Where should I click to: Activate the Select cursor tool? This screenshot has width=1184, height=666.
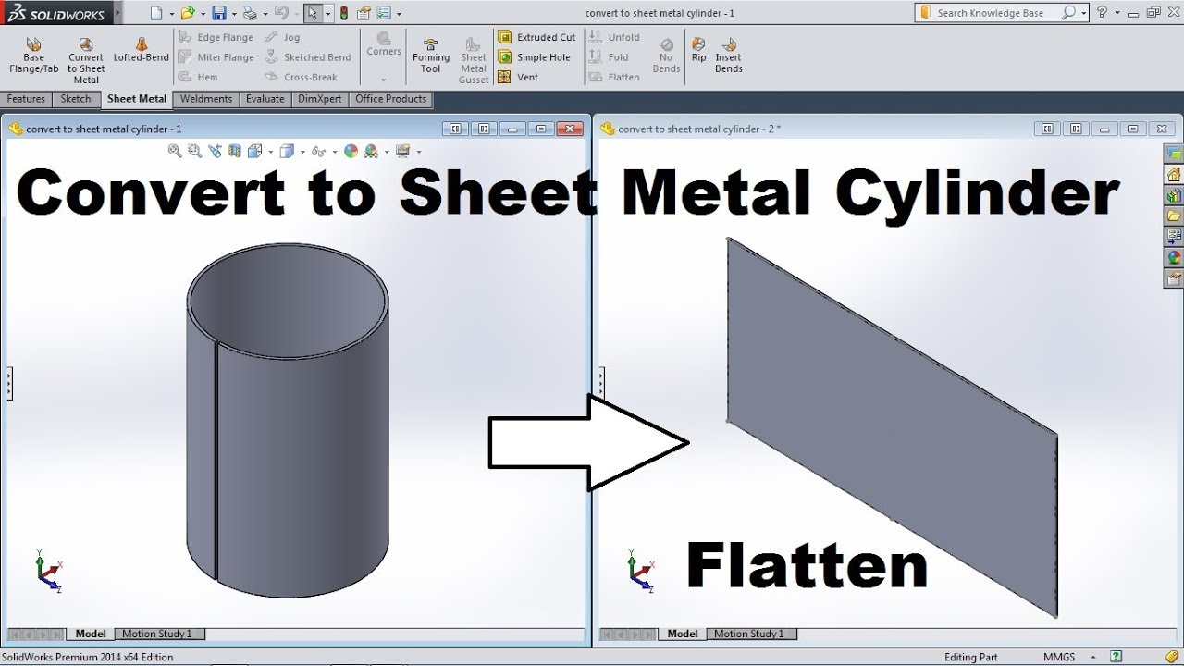313,13
